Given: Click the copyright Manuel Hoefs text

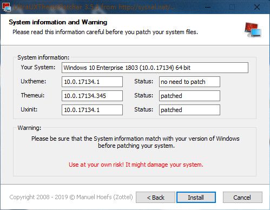Looking at the screenshot, I should (x=71, y=197).
